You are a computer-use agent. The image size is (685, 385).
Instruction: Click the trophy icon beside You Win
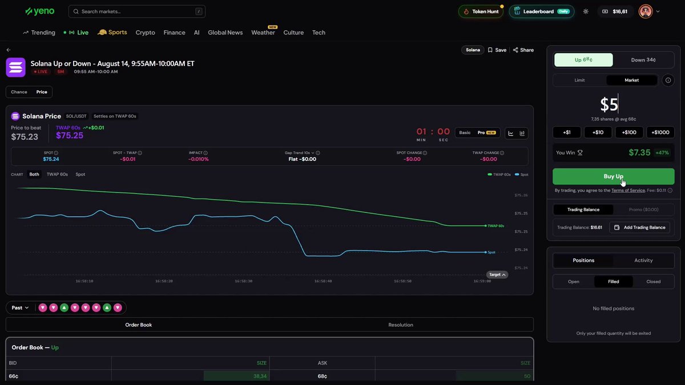580,153
